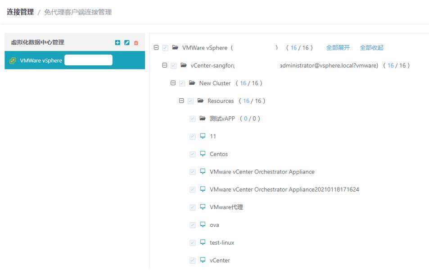The height and width of the screenshot is (279, 429).
Task: Select the ova label
Action: click(x=214, y=225)
